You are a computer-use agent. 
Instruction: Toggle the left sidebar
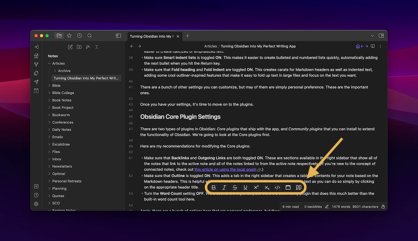pyautogui.click(x=118, y=36)
